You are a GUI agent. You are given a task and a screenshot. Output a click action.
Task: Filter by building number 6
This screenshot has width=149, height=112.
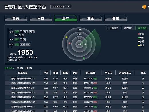pyautogui.click(x=16, y=35)
